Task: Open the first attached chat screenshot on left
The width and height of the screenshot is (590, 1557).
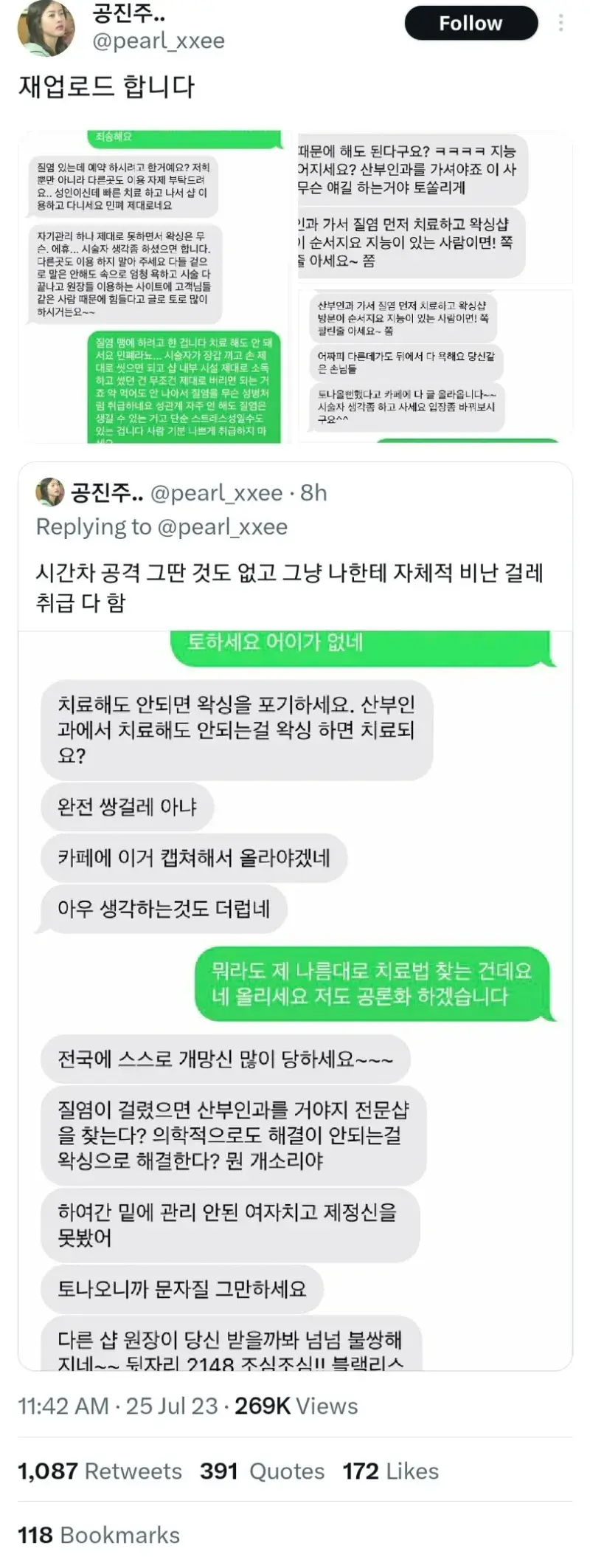Action: point(156,286)
